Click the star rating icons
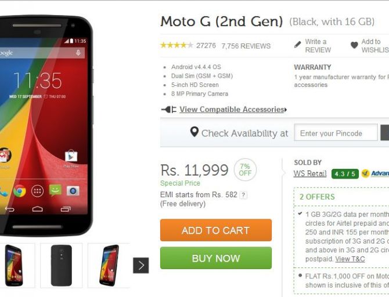389x297 pixels. tap(177, 45)
